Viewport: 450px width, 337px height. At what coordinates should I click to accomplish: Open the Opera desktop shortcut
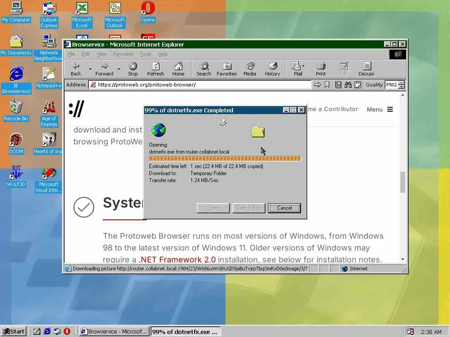148,12
